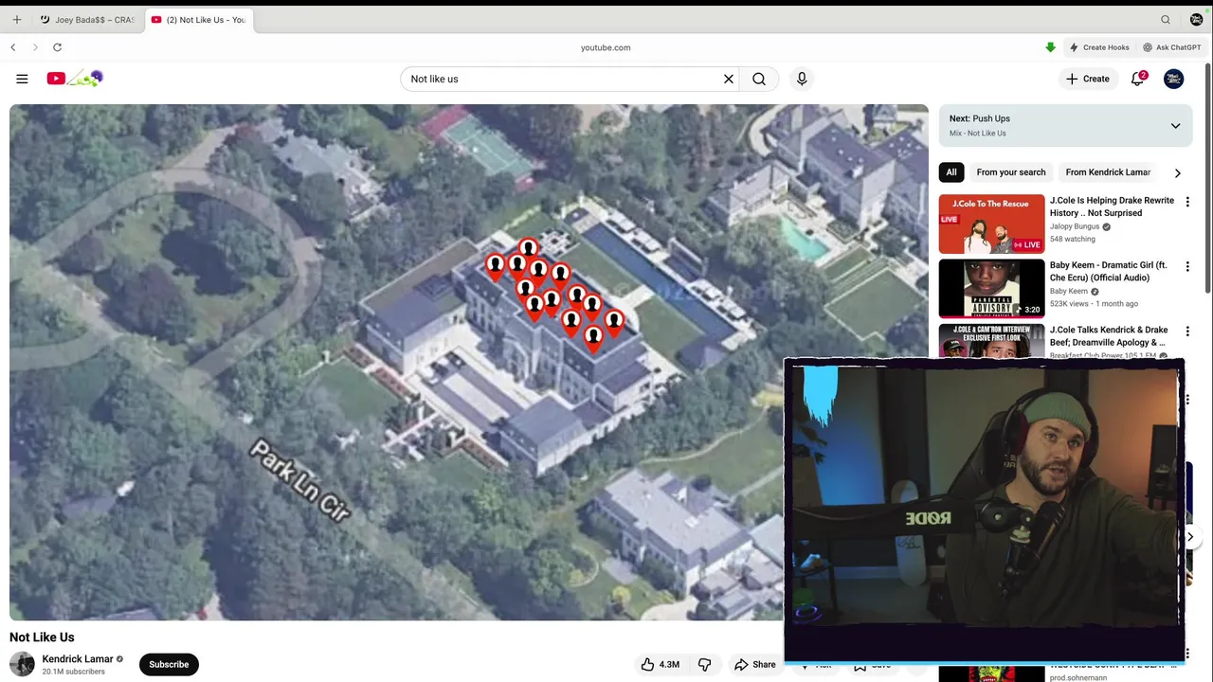1213x682 pixels.
Task: Select the Not Like Us YouTube tab
Action: [199, 19]
